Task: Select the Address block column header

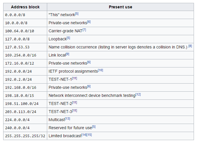Action: [25, 7]
